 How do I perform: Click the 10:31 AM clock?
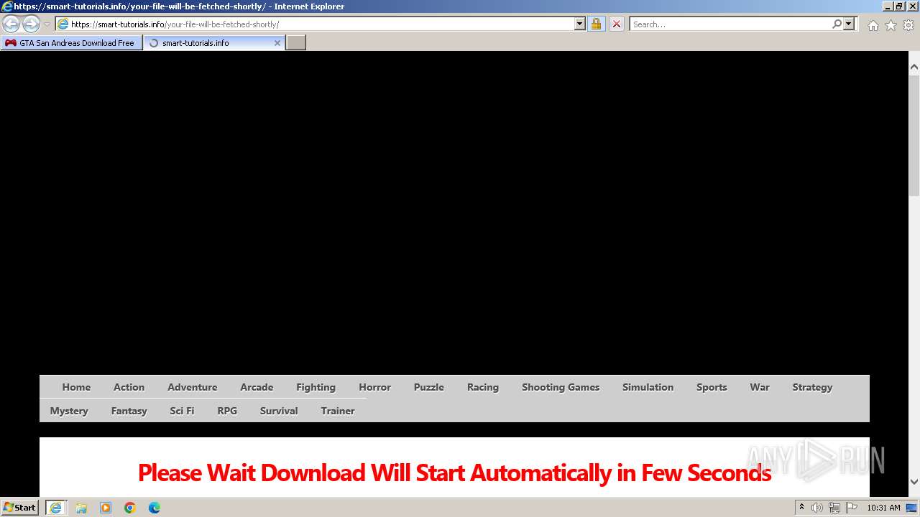(883, 508)
